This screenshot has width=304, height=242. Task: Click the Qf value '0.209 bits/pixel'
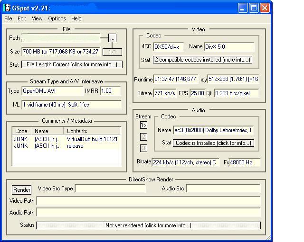pyautogui.click(x=237, y=93)
